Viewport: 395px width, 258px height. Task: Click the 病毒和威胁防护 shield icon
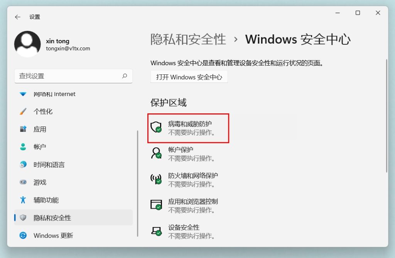click(156, 127)
